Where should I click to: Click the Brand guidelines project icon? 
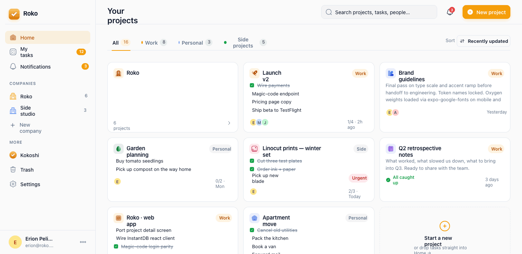point(391,73)
